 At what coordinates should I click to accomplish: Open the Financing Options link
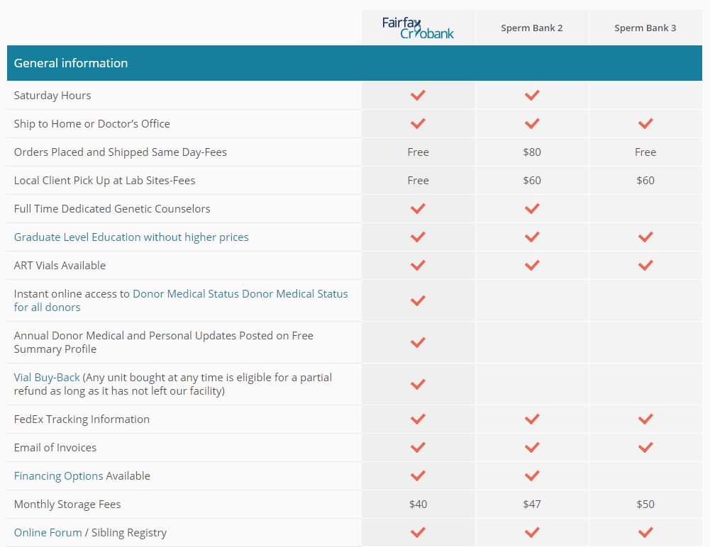[x=58, y=476]
